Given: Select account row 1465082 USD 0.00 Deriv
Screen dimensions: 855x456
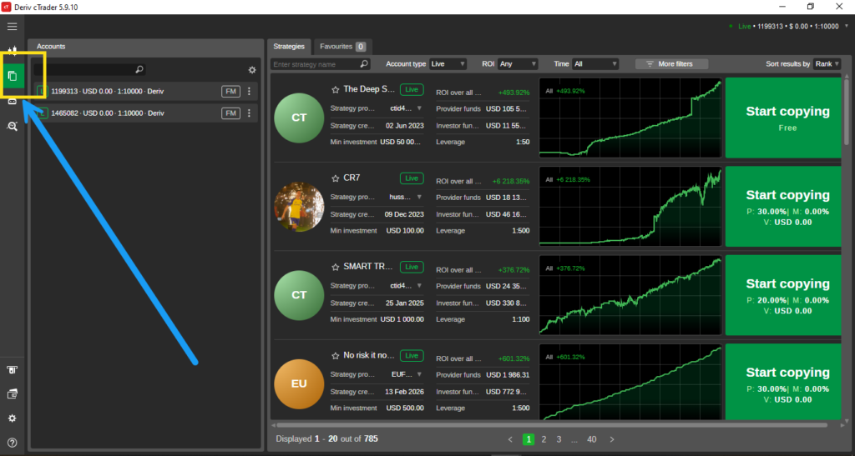Looking at the screenshot, I should [146, 113].
